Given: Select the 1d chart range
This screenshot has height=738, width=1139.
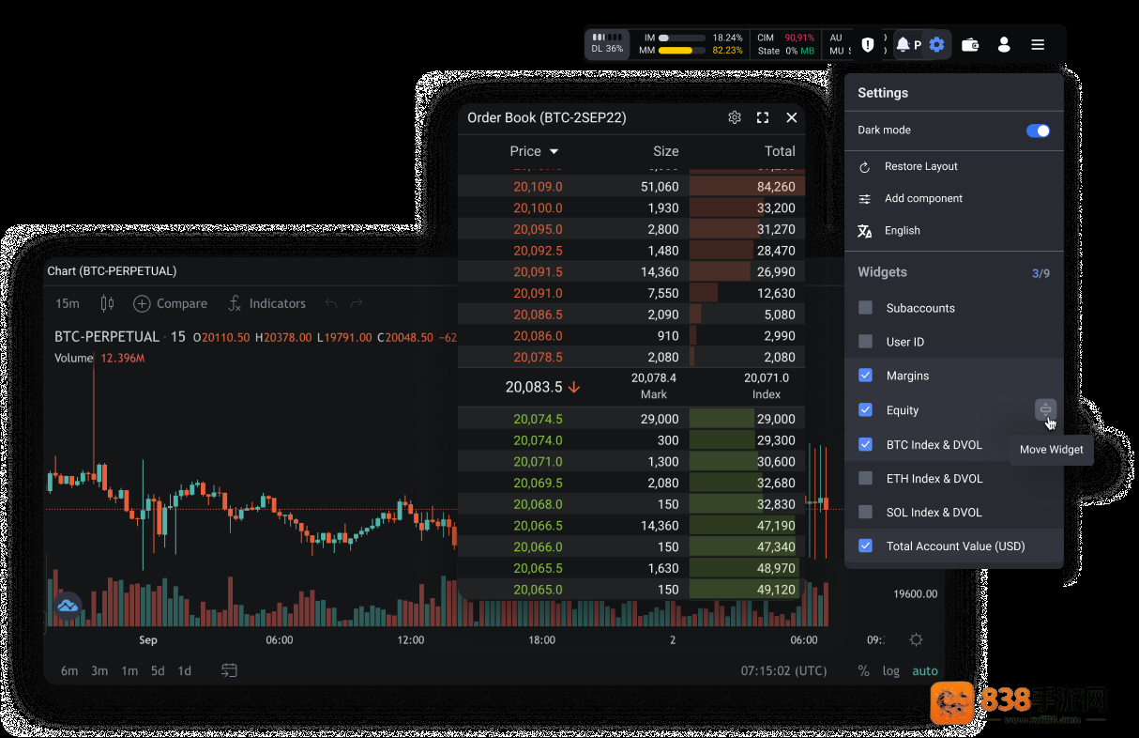Looking at the screenshot, I should click(185, 670).
